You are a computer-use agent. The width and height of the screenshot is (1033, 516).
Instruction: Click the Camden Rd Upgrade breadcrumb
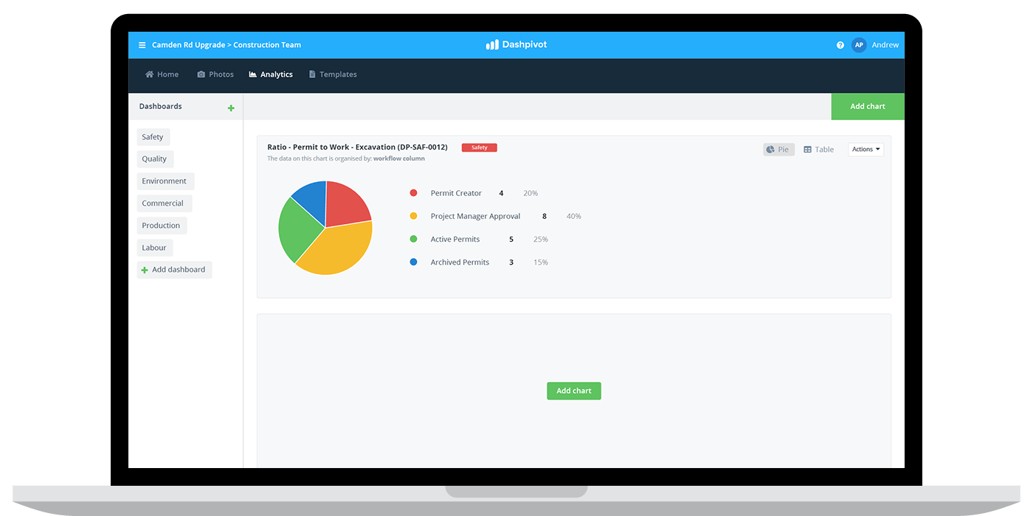click(188, 45)
